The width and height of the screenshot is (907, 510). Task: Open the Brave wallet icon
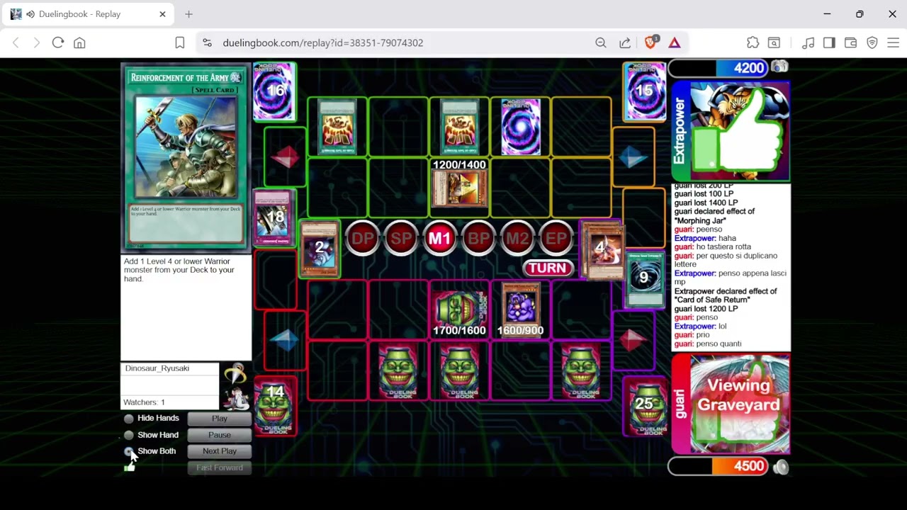point(850,42)
